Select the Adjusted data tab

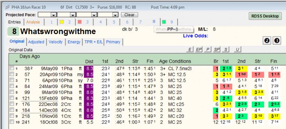36,42
